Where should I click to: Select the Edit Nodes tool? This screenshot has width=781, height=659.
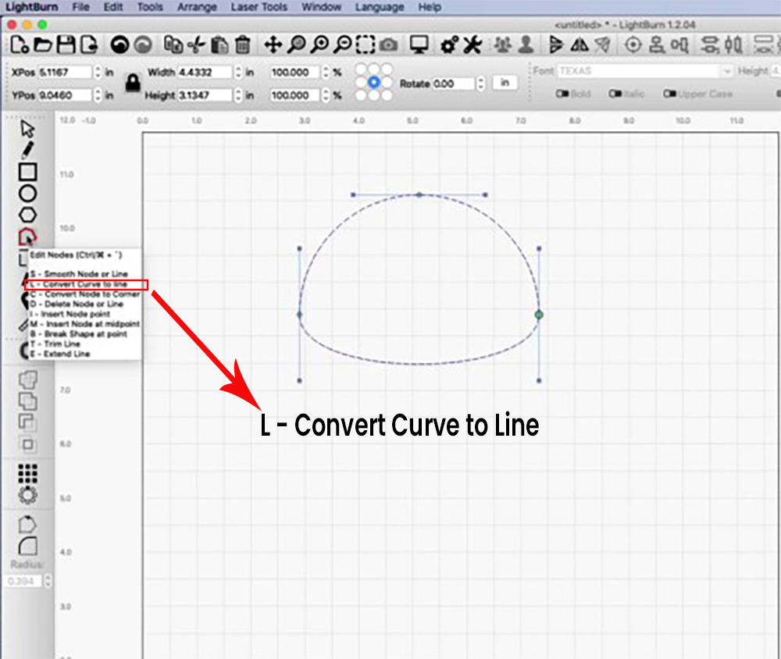point(27,236)
